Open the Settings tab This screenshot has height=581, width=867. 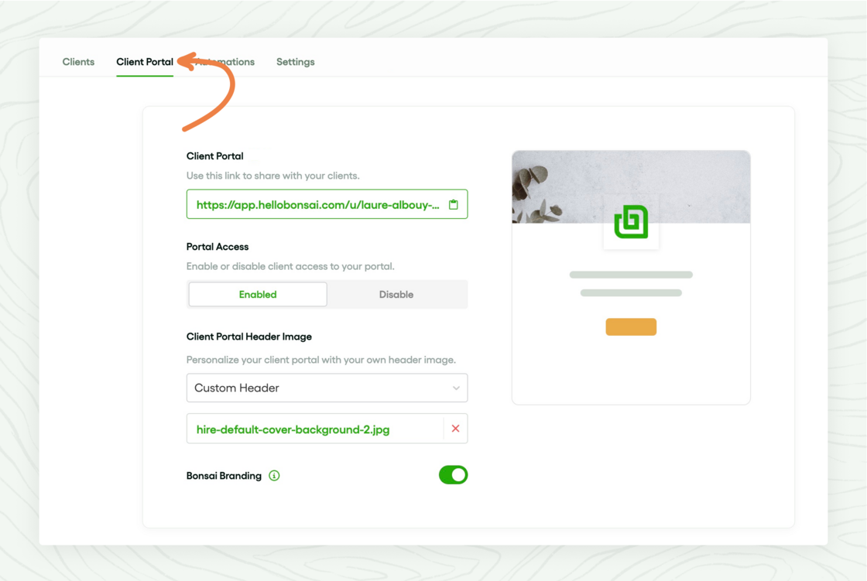pos(295,62)
